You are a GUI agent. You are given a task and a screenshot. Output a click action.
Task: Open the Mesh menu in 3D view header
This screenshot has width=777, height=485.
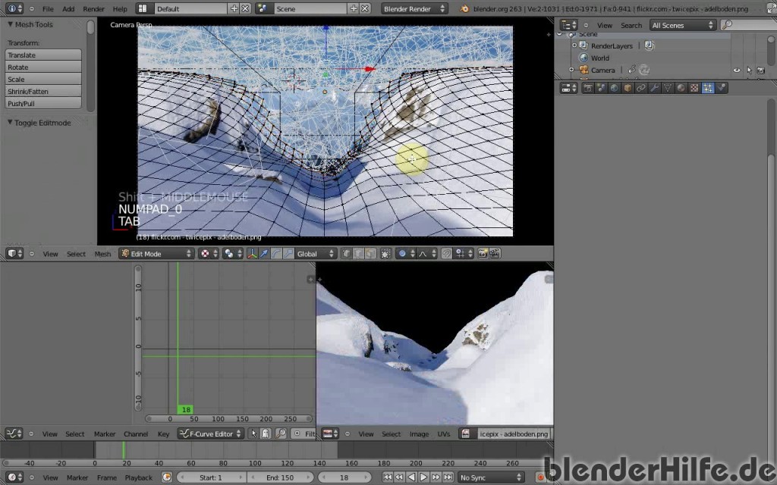pos(102,253)
